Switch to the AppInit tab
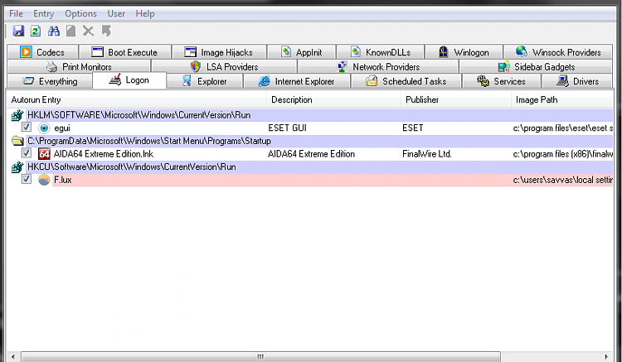 (302, 52)
